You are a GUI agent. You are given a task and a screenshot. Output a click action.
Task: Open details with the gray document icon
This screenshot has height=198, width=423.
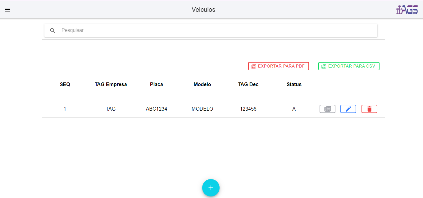pos(327,109)
